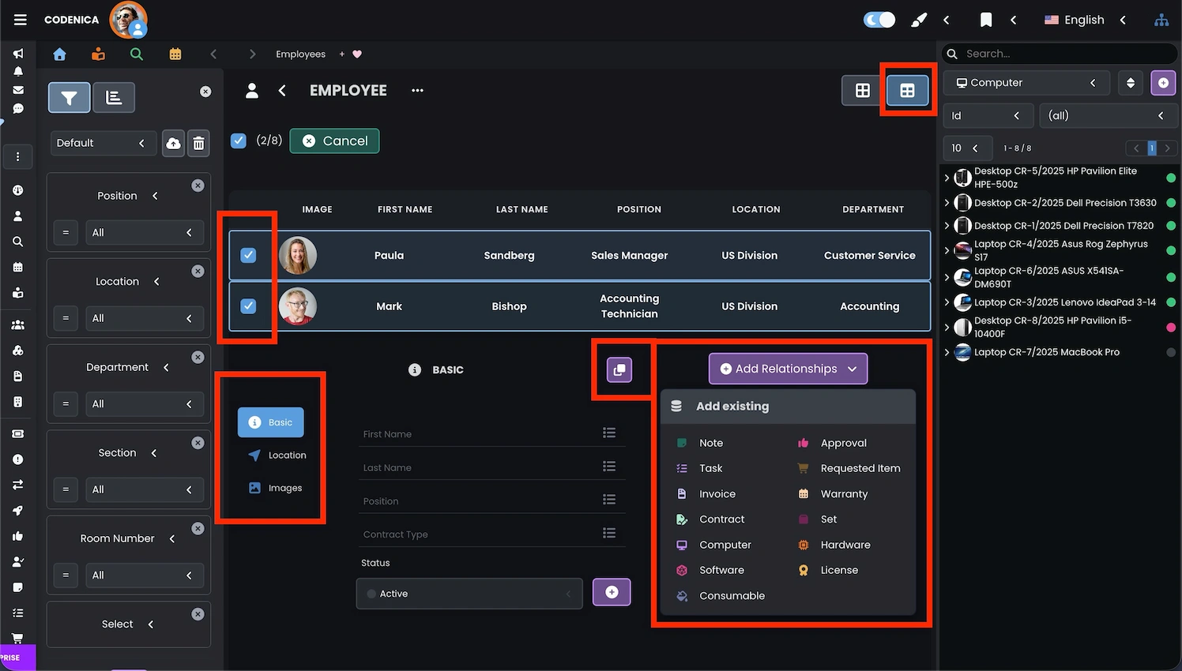This screenshot has width=1182, height=671.
Task: Click the shopping cart icon in the sidebar
Action: click(x=17, y=638)
